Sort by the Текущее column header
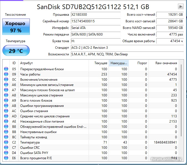This screenshot has height=165, width=187. click(99, 63)
